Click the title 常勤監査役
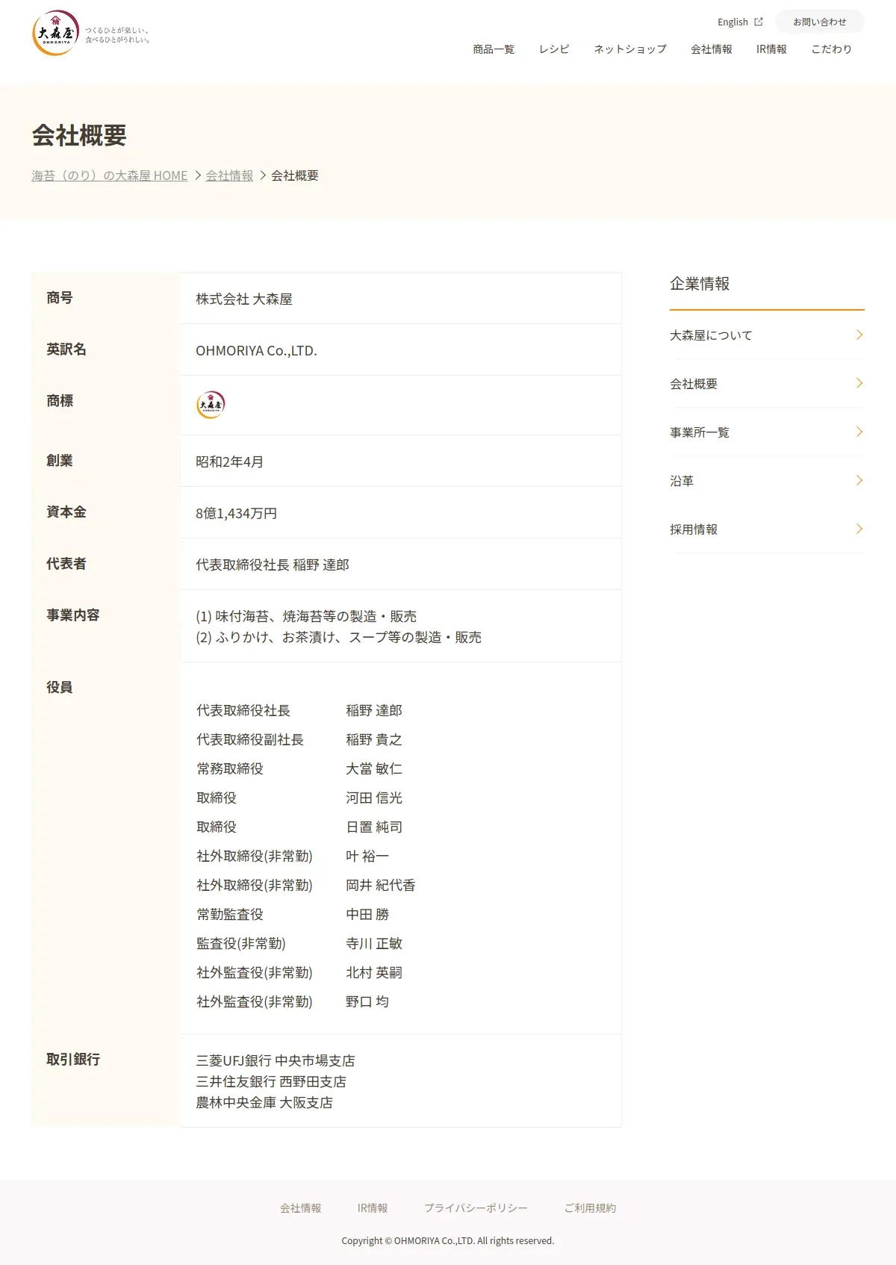The height and width of the screenshot is (1265, 896). (230, 914)
